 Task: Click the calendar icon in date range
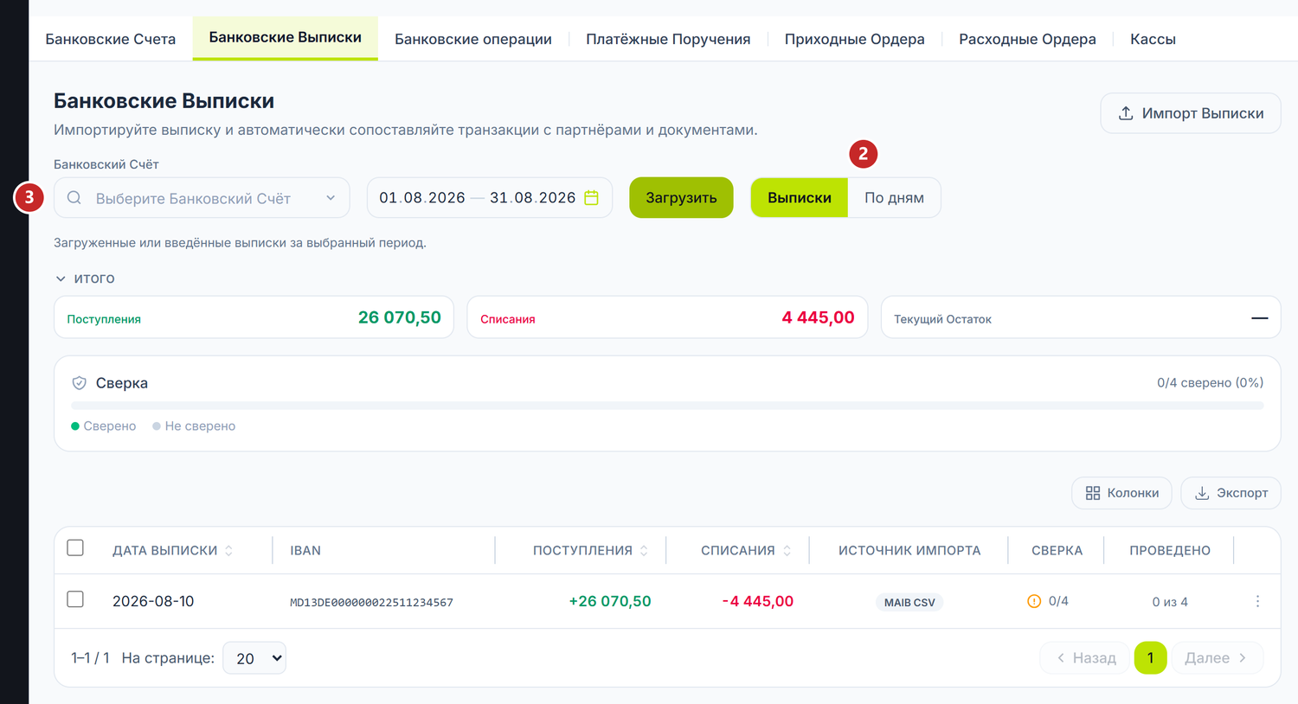(x=591, y=198)
